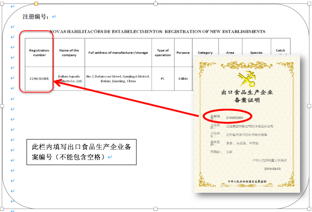This screenshot has width=312, height=212.
Task: Click the "Registration number" column header
Action: [39, 52]
